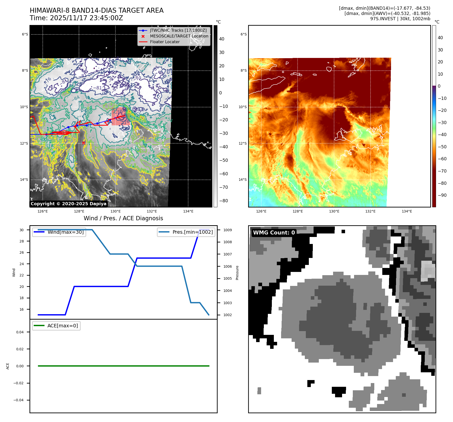Click the red Floater Locater line sample in the legend
This screenshot has height=422, width=453.
143,42
